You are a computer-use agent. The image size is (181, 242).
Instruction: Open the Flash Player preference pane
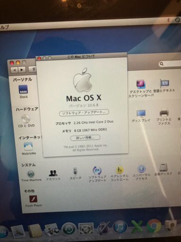pyautogui.click(x=33, y=201)
